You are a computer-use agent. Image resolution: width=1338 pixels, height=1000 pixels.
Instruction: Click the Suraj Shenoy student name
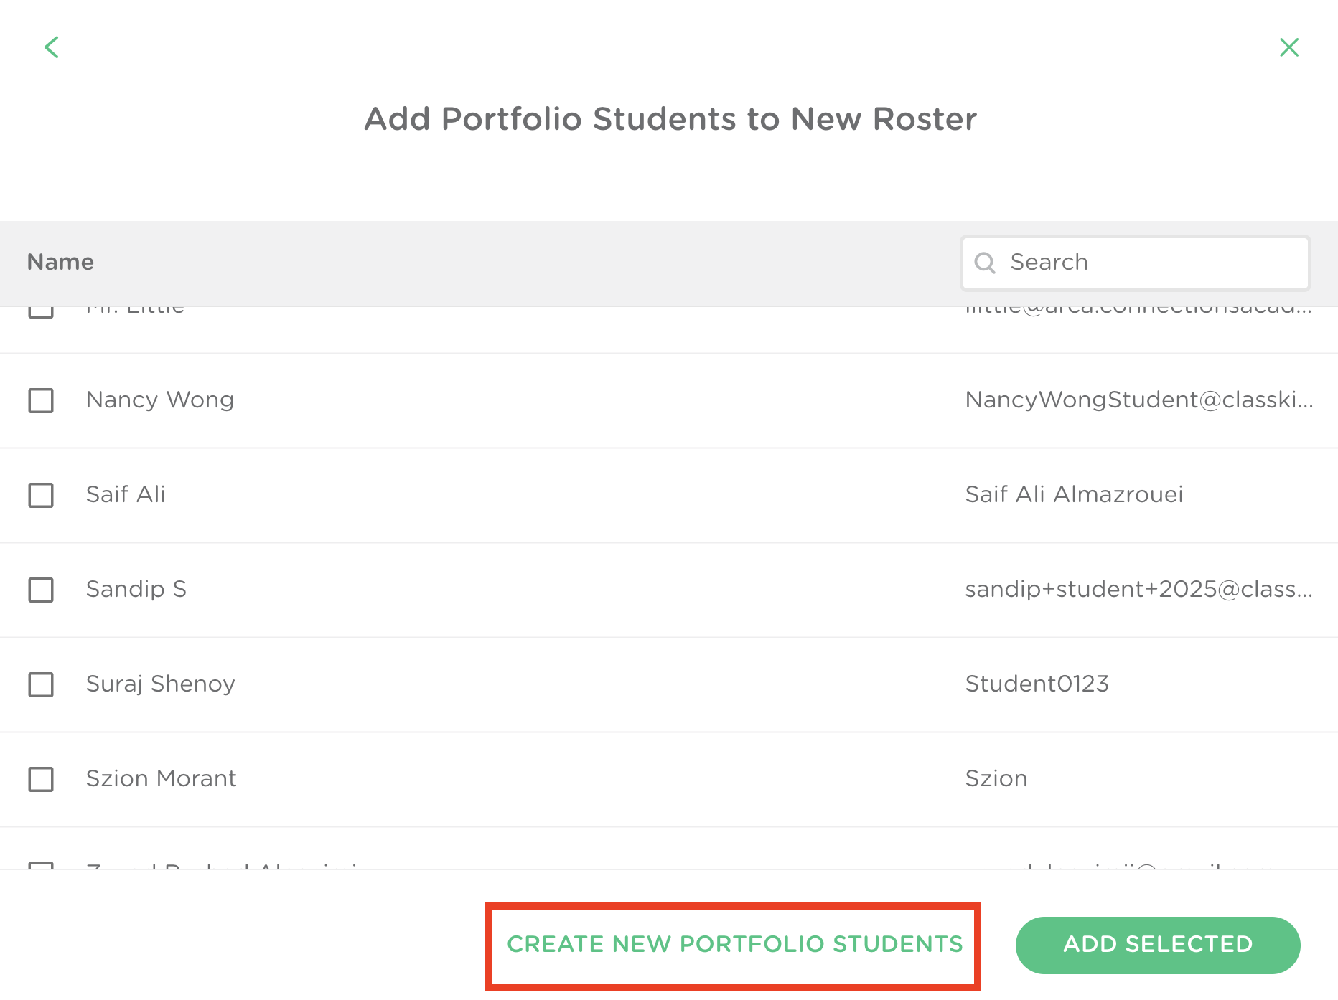[x=160, y=684]
